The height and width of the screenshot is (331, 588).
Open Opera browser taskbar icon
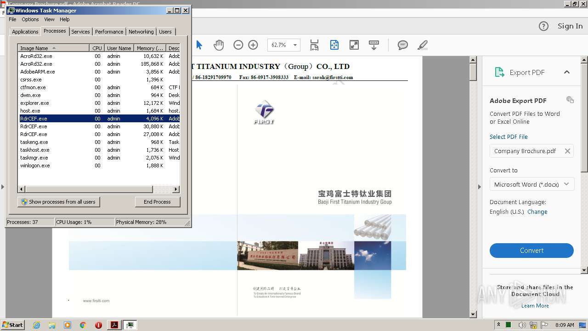tap(98, 325)
